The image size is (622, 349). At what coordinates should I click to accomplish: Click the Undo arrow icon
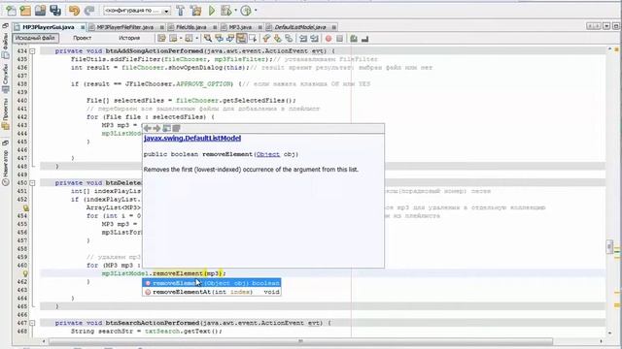pyautogui.click(x=74, y=11)
